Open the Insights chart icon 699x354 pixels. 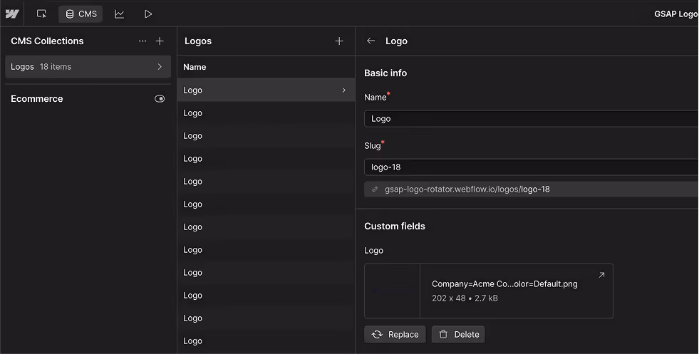pyautogui.click(x=119, y=14)
